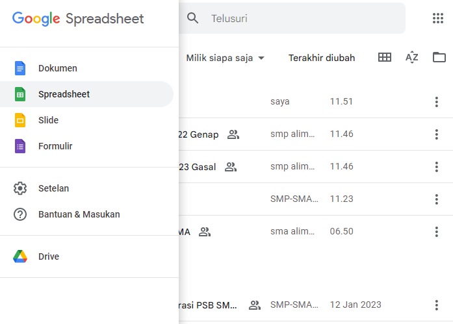Go to Slide app
This screenshot has height=324, width=453.
pos(86,120)
